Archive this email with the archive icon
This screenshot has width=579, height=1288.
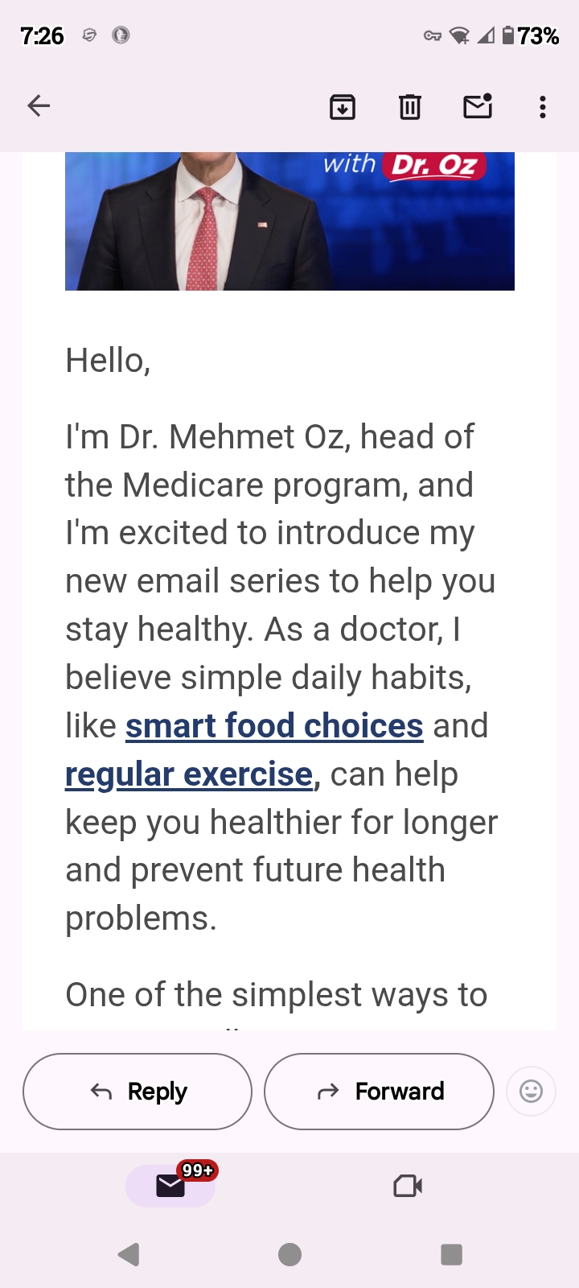point(343,106)
